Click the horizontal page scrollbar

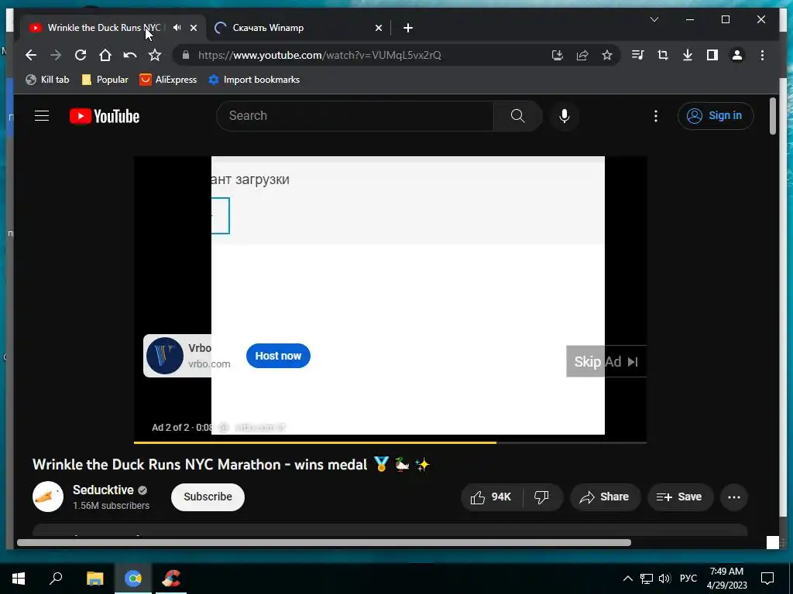(x=324, y=542)
